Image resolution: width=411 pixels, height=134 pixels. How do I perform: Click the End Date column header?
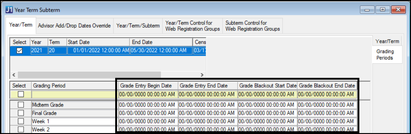click(x=161, y=42)
